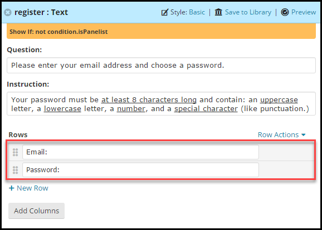Click the Show If condition banner
Screen dimensions: 322x230
(161, 31)
